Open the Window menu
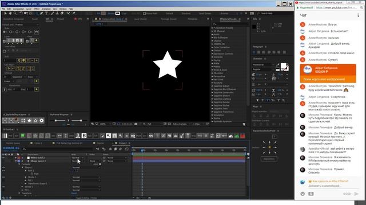366x205 pixels. (63, 9)
